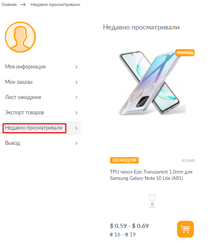The image size is (211, 251).
Task: Click the chevron next to Выход
Action: tap(76, 143)
